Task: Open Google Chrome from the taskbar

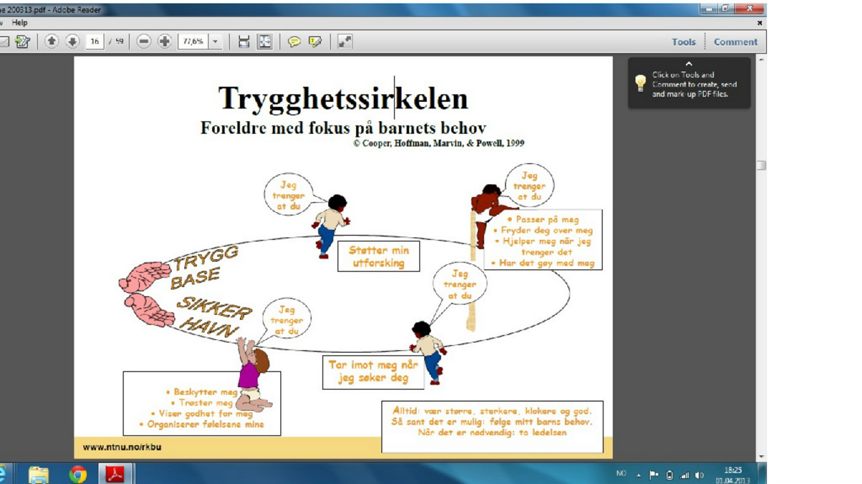Action: point(78,475)
